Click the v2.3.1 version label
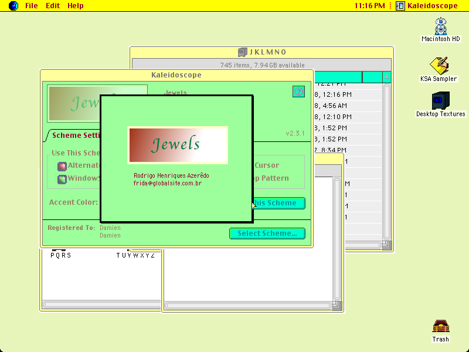 [295, 133]
